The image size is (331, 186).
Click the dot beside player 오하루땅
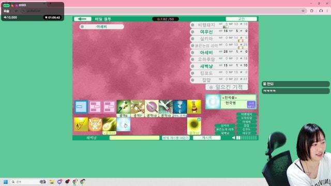coord(192,59)
